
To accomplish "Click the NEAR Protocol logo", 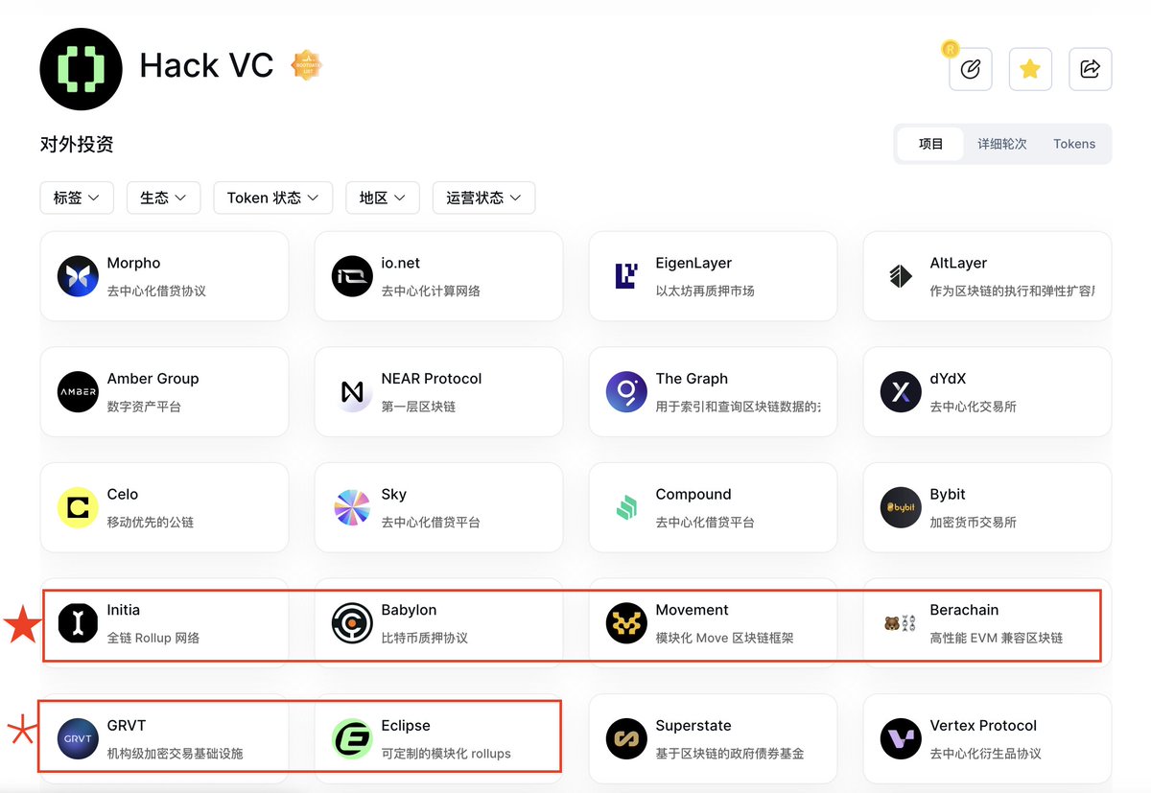I will point(352,392).
